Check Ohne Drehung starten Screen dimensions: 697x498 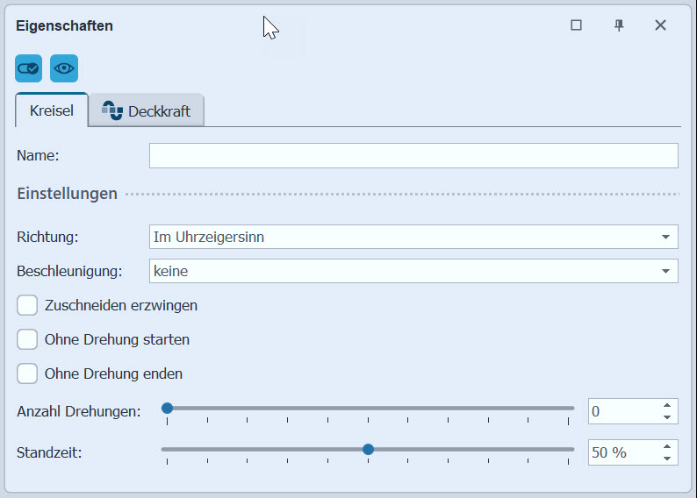tap(27, 339)
